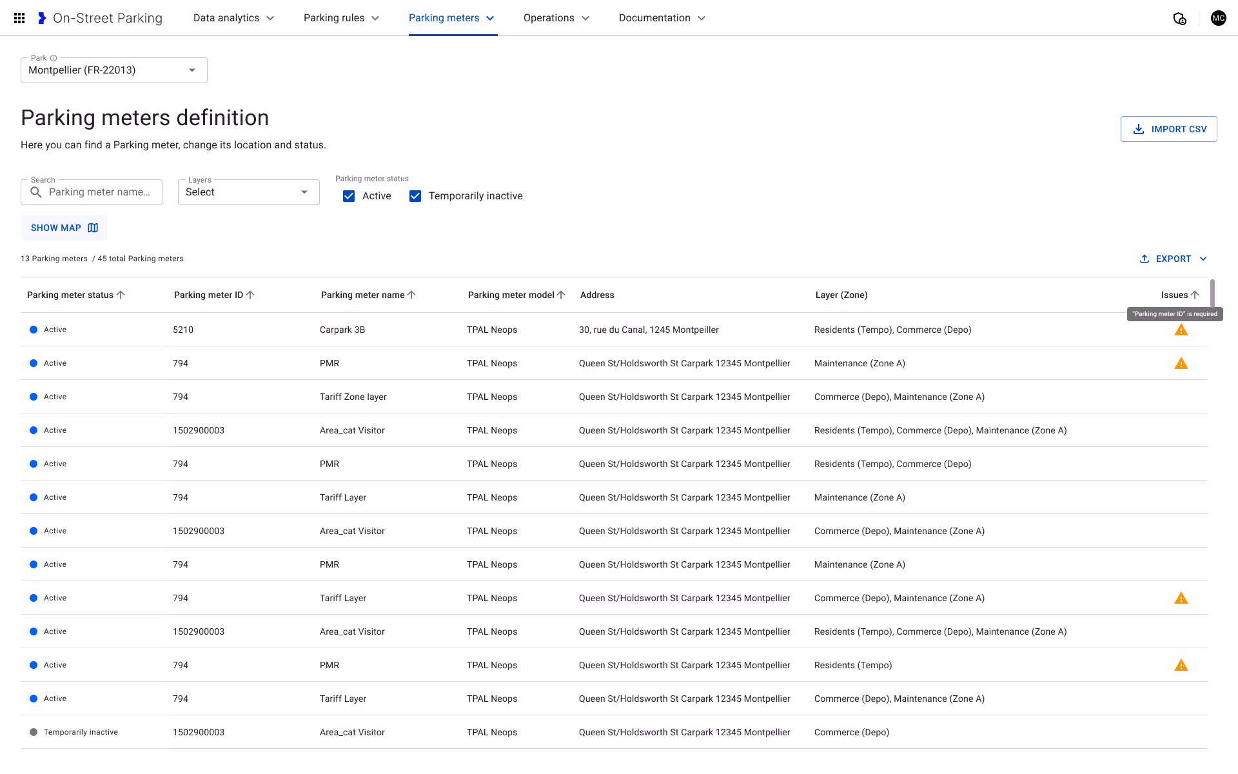Sort by Parking meter ID arrow
The image size is (1238, 774).
[251, 295]
